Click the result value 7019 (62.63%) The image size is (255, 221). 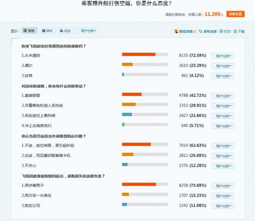coord(193,145)
